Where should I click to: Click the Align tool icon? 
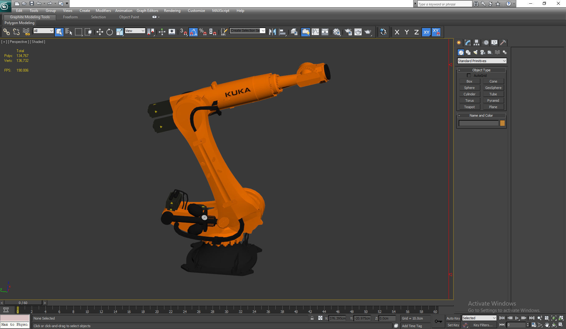coord(283,32)
